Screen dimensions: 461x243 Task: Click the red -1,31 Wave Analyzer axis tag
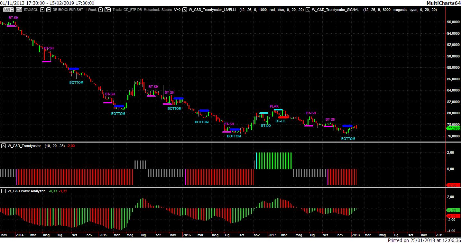tap(453, 216)
